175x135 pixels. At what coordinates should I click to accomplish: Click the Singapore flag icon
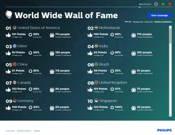click(96, 101)
